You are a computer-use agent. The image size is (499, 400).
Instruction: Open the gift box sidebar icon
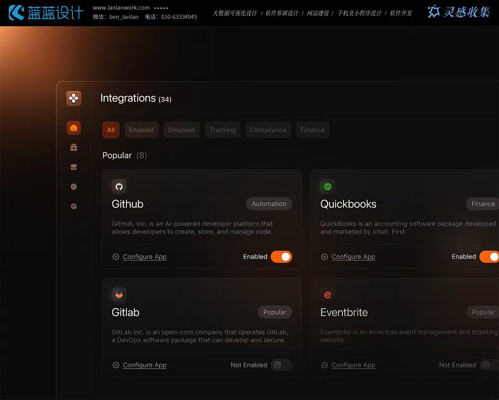coord(73,148)
